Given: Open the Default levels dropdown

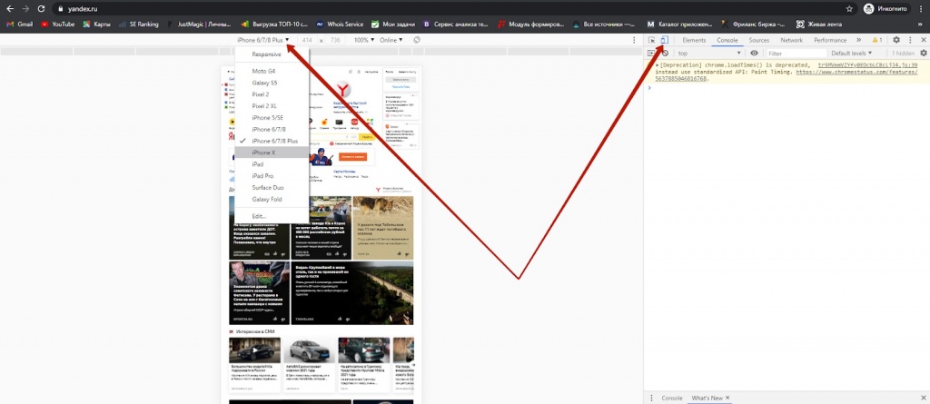Looking at the screenshot, I should pos(852,54).
